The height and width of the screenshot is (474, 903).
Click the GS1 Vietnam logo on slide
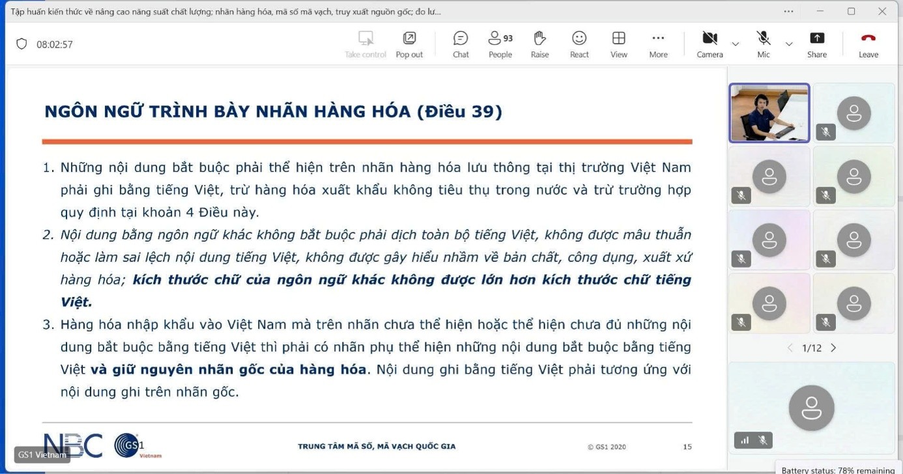click(137, 446)
